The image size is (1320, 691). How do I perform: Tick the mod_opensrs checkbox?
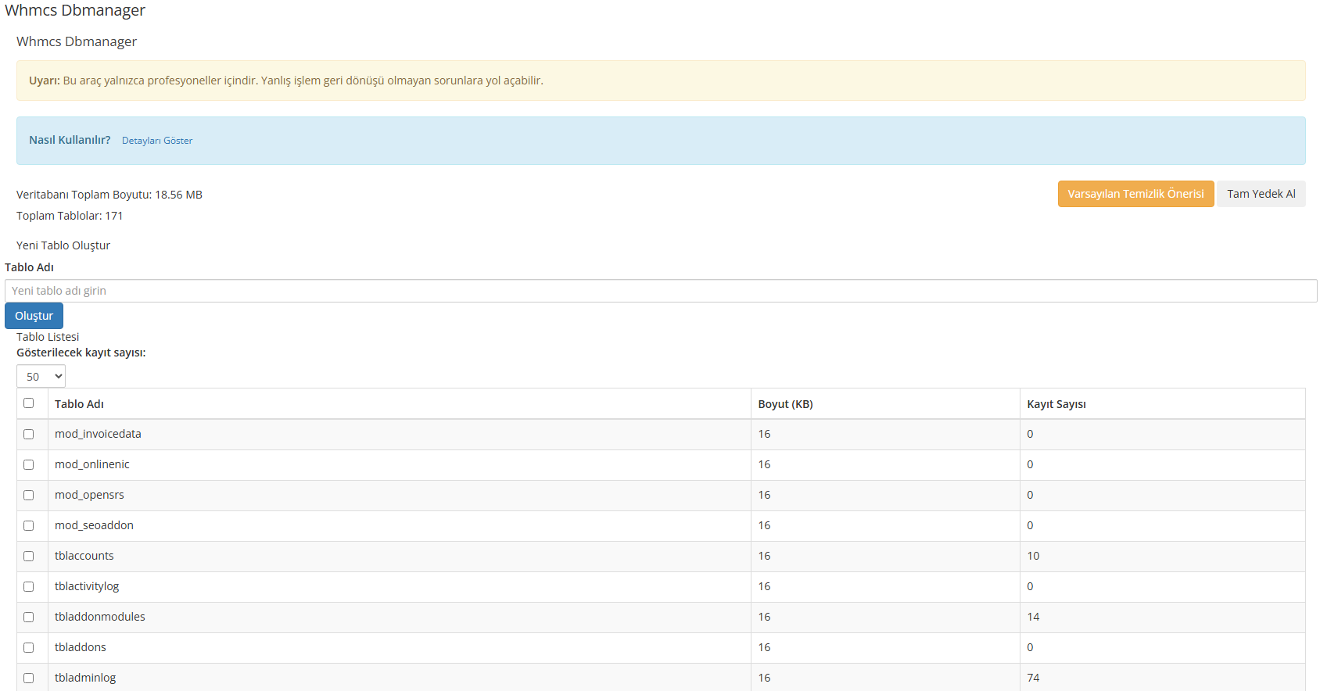tap(29, 495)
